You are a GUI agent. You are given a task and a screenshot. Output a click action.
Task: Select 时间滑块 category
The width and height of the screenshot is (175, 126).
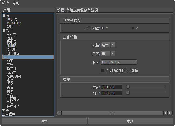point(28,99)
